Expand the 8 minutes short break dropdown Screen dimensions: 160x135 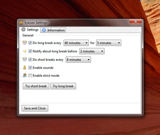pos(78,60)
